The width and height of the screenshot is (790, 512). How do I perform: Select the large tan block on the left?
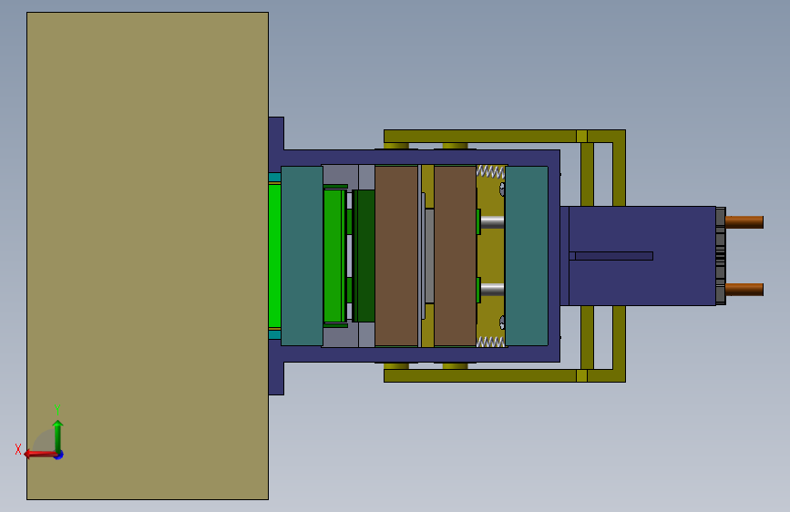[148, 256]
